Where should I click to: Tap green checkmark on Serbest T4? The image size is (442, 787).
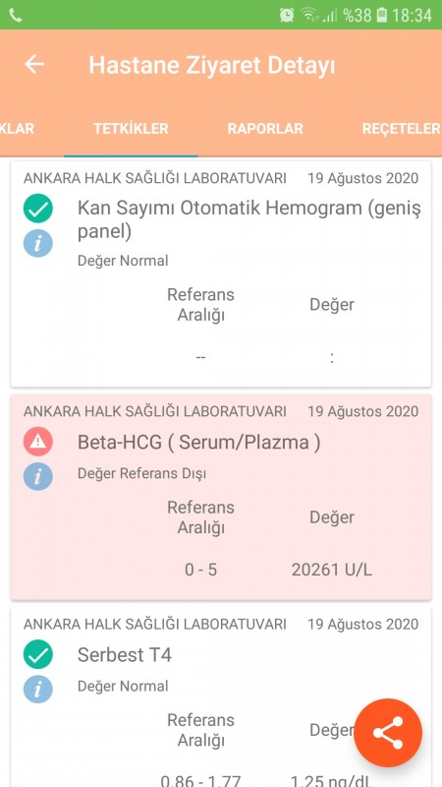(38, 654)
